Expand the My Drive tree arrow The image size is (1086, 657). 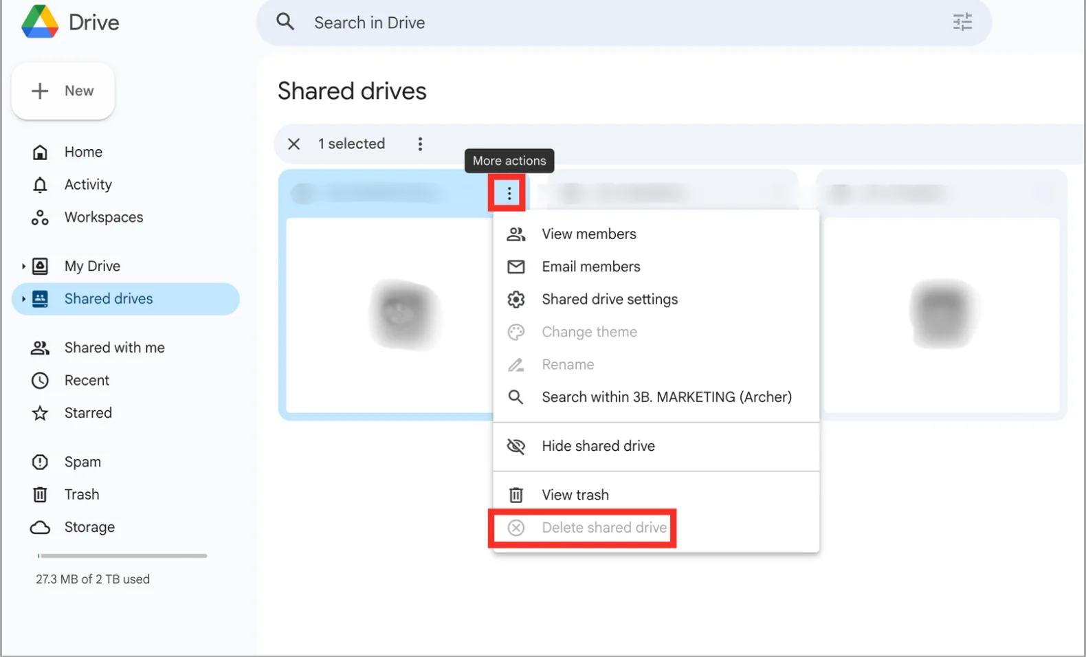pos(23,266)
